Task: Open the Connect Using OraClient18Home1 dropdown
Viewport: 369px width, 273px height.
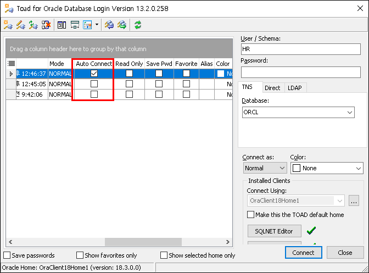Action: (339, 200)
